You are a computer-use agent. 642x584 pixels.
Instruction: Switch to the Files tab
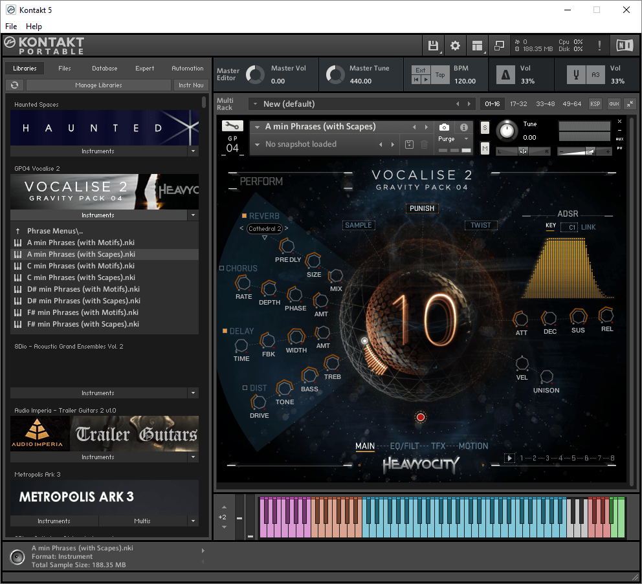(x=64, y=69)
